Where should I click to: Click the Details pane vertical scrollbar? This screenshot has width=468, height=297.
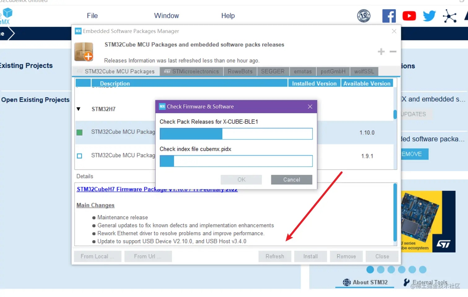point(395,212)
